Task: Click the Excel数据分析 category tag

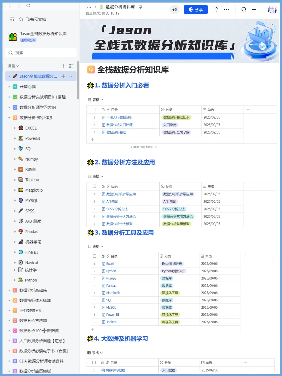Action: (x=172, y=264)
